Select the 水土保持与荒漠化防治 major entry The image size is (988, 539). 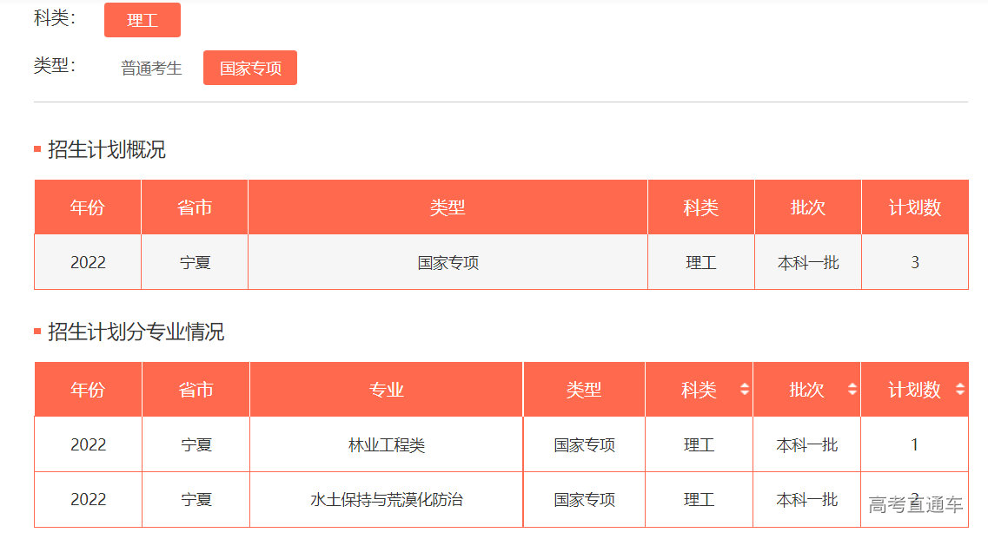click(385, 499)
